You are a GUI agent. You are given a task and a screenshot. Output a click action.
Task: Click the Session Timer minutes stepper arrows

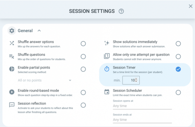click(136, 80)
